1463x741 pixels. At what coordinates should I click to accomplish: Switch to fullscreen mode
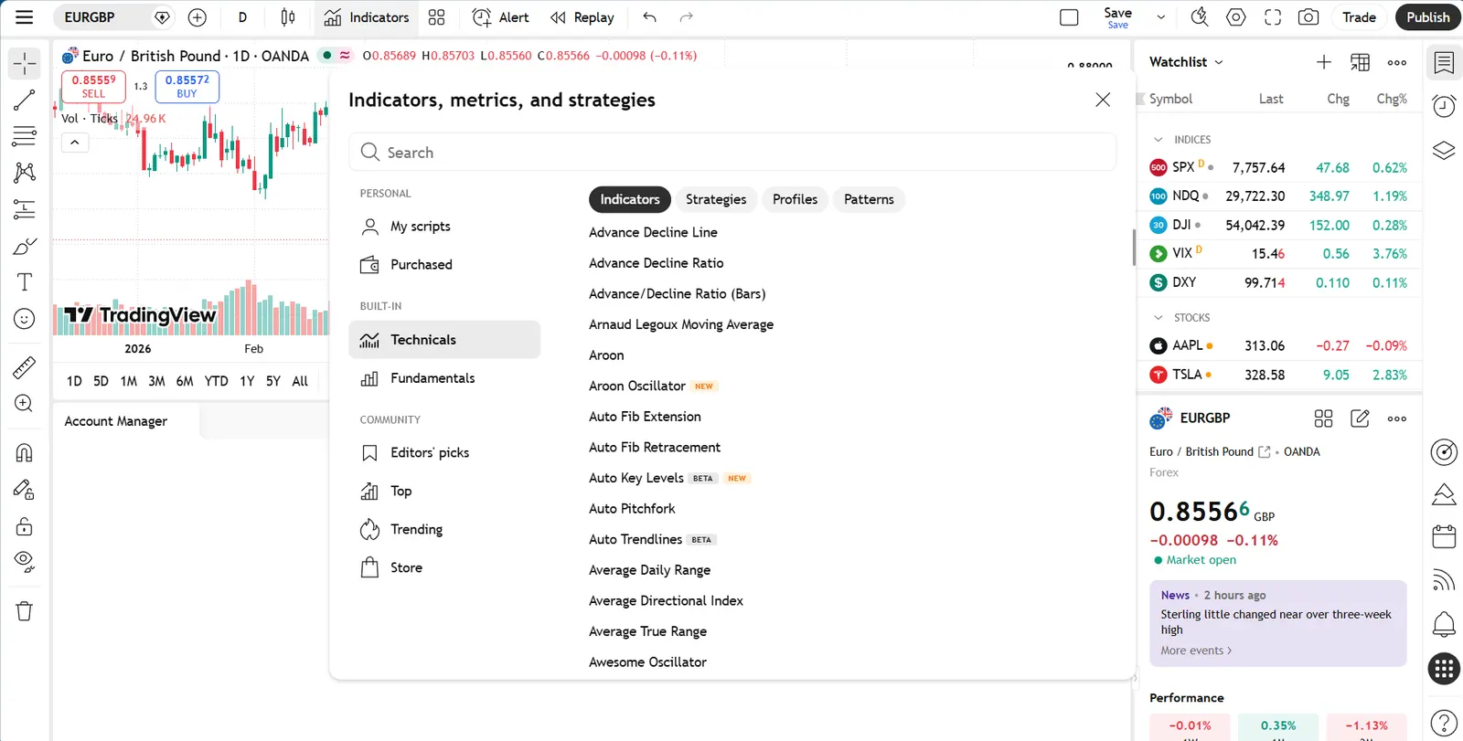(x=1273, y=17)
